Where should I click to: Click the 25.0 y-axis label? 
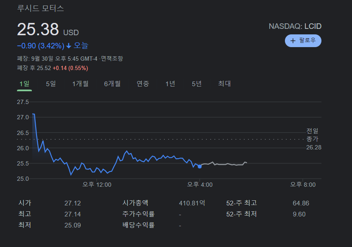(x=23, y=179)
